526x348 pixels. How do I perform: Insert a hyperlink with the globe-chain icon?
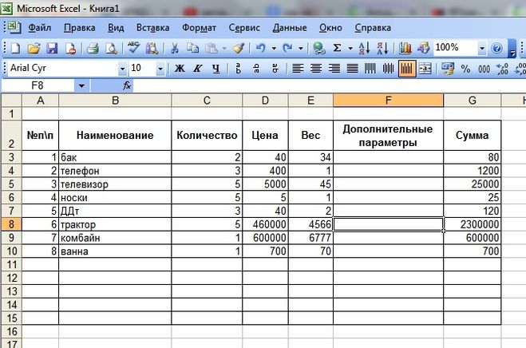tap(318, 49)
